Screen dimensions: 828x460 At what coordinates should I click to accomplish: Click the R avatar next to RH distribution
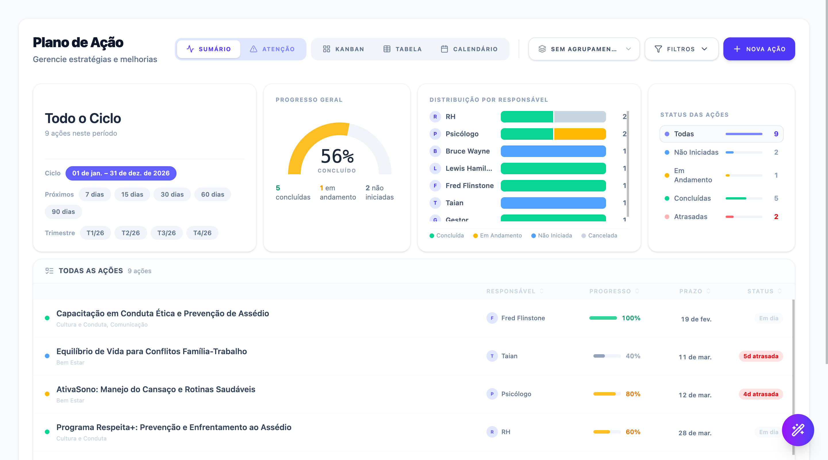435,117
